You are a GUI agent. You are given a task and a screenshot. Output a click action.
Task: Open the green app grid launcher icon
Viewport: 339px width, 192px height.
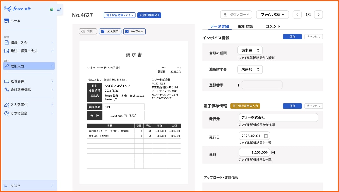tap(51, 9)
